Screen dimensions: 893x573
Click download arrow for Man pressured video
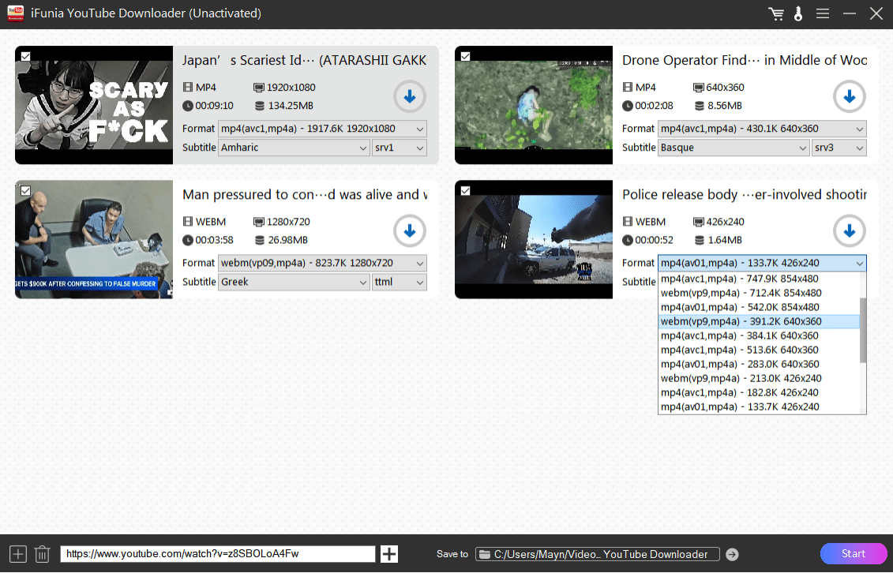pos(410,231)
